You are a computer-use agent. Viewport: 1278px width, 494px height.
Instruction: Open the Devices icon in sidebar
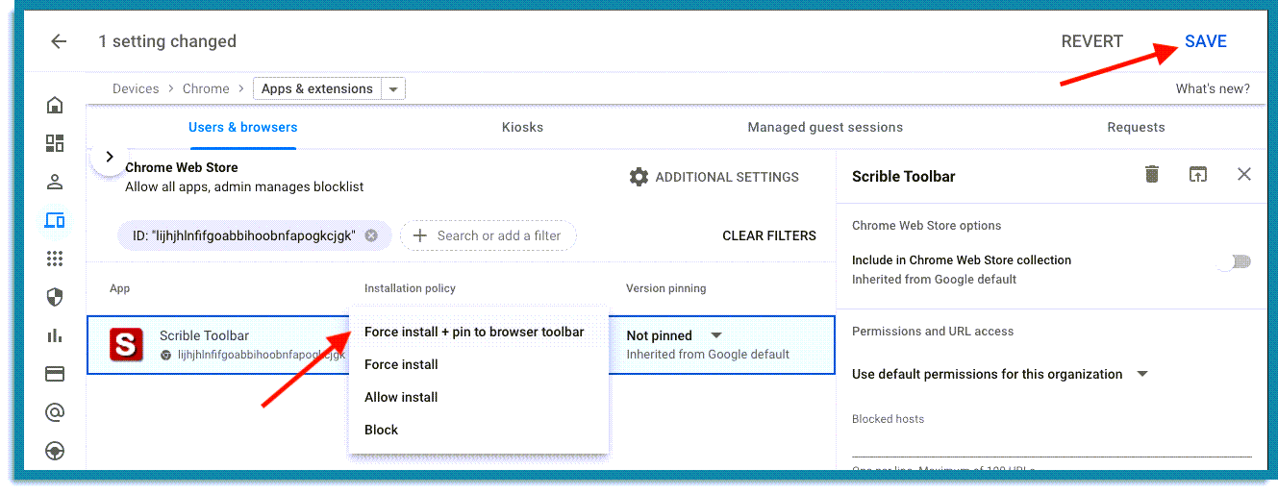pyautogui.click(x=55, y=220)
